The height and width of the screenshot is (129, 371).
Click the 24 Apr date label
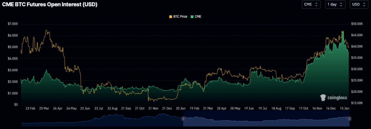pos(58,108)
